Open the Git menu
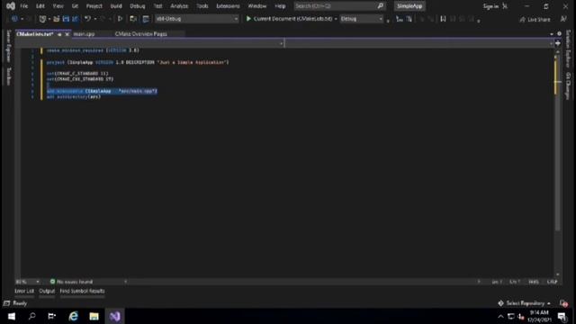This screenshot has width=576, height=324. pyautogui.click(x=75, y=6)
